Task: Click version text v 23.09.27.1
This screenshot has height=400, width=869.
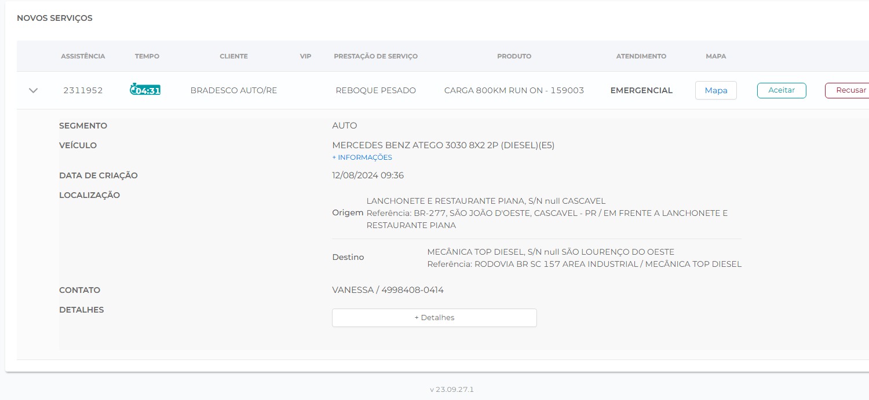Action: 452,390
